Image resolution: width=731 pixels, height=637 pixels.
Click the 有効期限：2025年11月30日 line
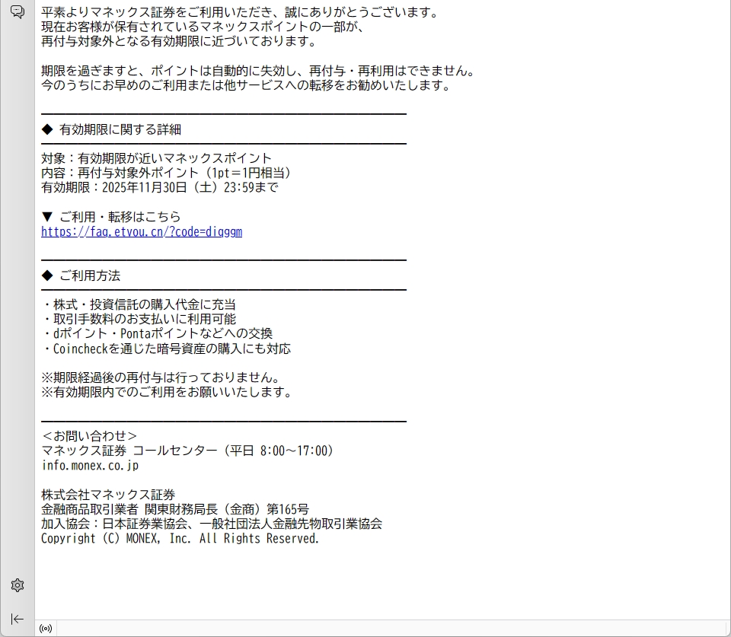(x=160, y=187)
